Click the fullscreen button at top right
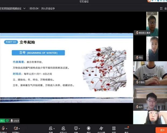The width and height of the screenshot is (167, 133). point(162,8)
